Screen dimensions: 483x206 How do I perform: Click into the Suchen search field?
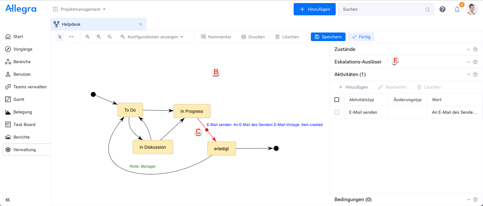382,9
